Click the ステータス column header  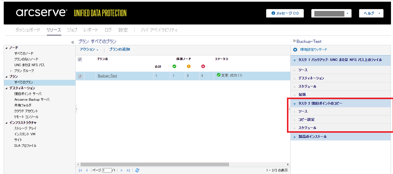click(222, 59)
